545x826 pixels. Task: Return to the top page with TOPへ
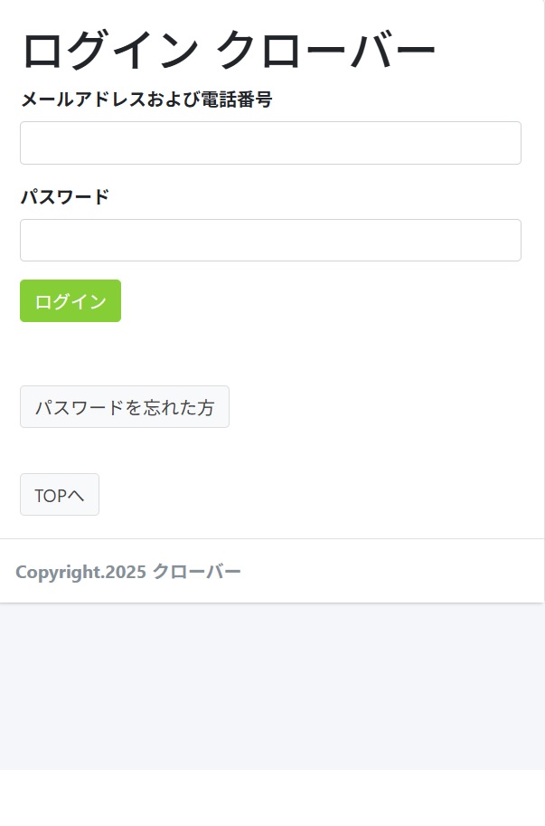point(60,495)
